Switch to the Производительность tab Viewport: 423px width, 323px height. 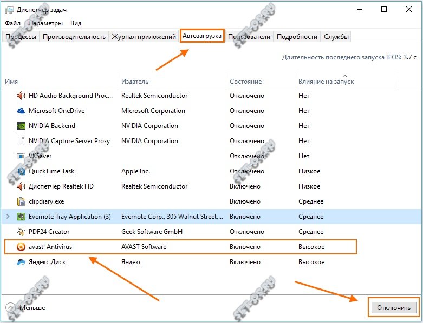click(x=74, y=37)
